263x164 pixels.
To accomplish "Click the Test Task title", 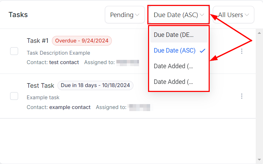I will pos(40,86).
